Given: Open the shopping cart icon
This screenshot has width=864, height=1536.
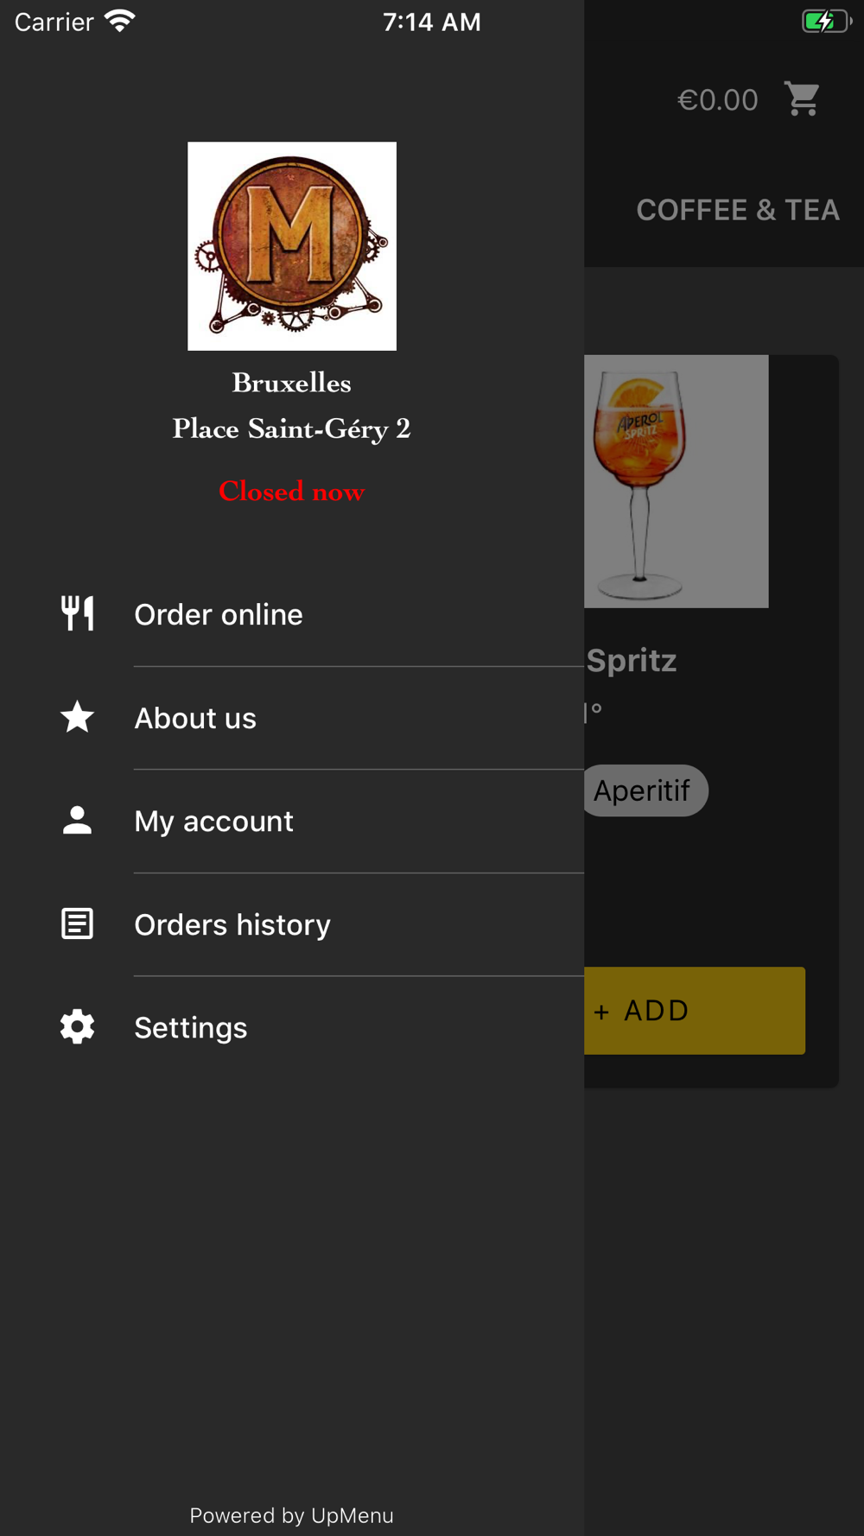Looking at the screenshot, I should pos(802,98).
